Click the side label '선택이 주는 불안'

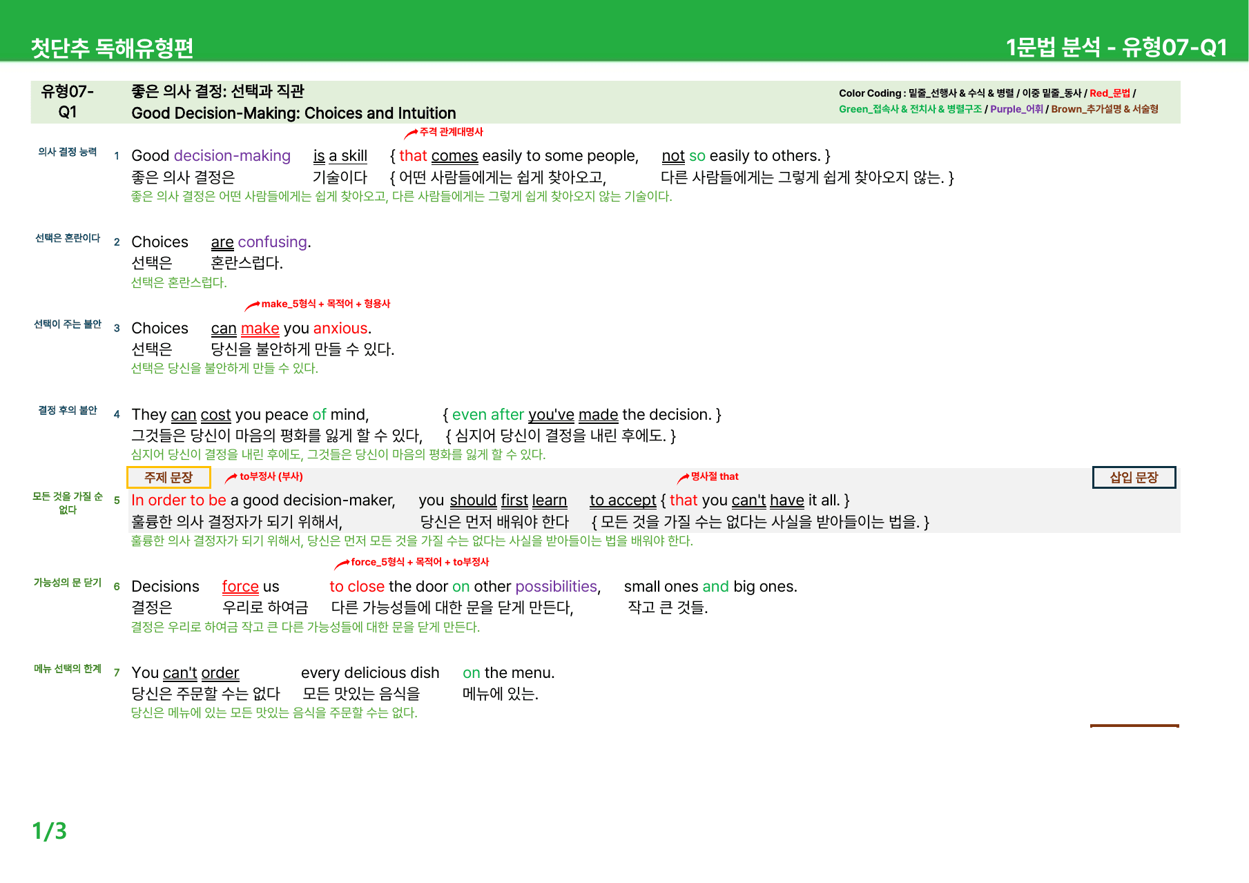pos(68,324)
